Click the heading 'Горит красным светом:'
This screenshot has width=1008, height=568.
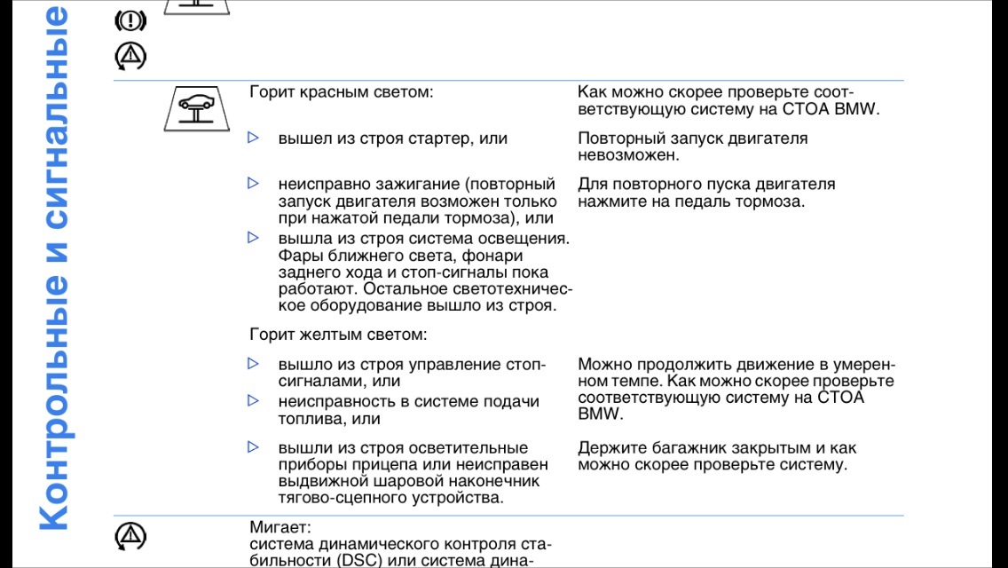(342, 92)
